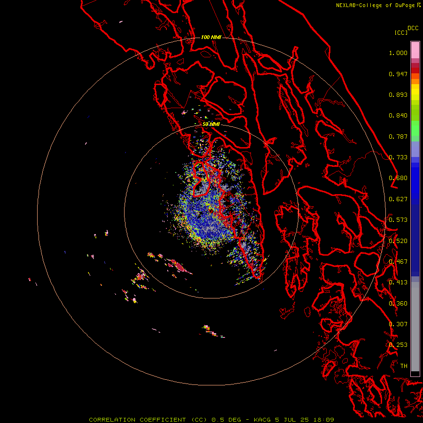This screenshot has height=423, width=423.
Task: Click the 0.787 scale value
Action: 398,136
